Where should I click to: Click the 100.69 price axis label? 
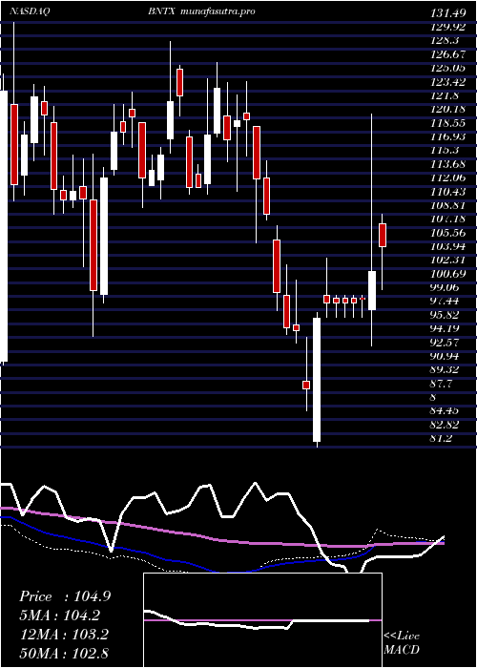click(x=448, y=274)
